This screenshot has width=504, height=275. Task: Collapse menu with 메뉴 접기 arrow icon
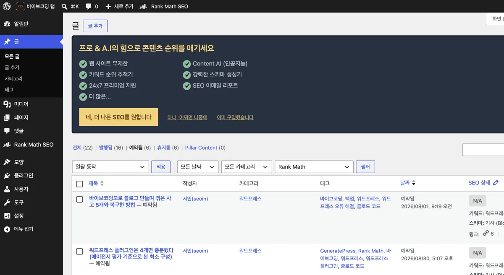click(7, 229)
